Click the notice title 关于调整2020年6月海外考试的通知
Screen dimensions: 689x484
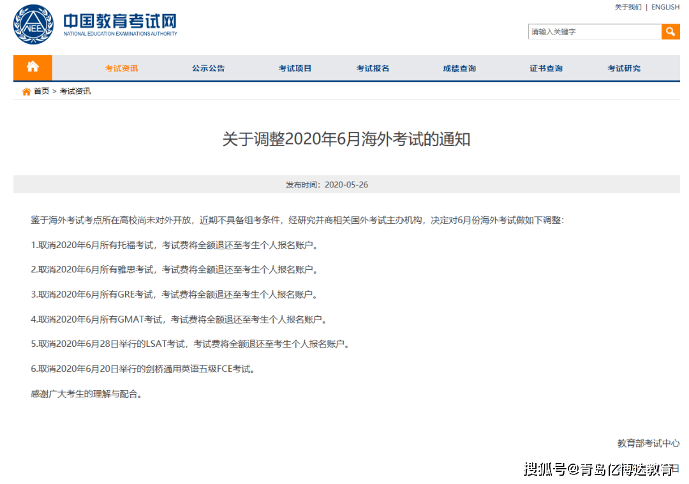pos(344,139)
